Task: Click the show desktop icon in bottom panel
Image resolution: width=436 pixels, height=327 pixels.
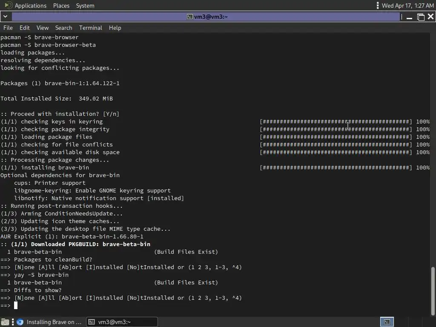Action: click(x=5, y=322)
